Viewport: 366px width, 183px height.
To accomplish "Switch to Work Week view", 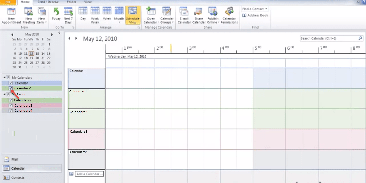I will click(x=95, y=15).
